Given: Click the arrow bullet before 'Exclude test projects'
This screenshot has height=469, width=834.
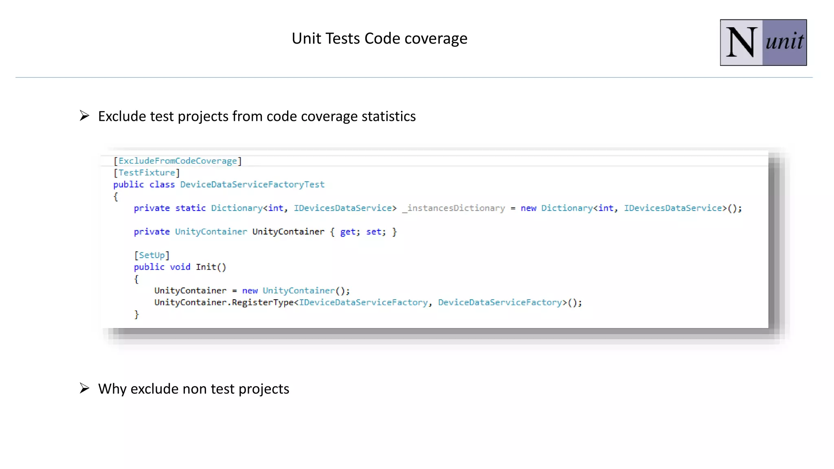Looking at the screenshot, I should pyautogui.click(x=84, y=116).
